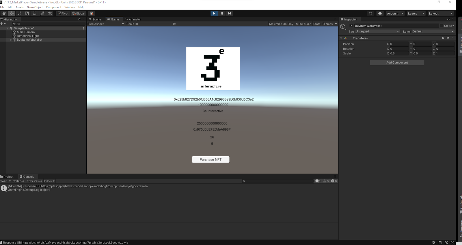Pause the game playback

[222, 13]
